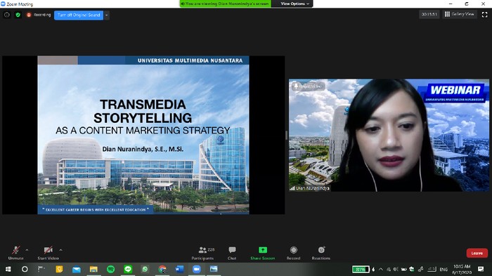Switch to Gallery View
Screen dimensions: 492x276
click(460, 14)
